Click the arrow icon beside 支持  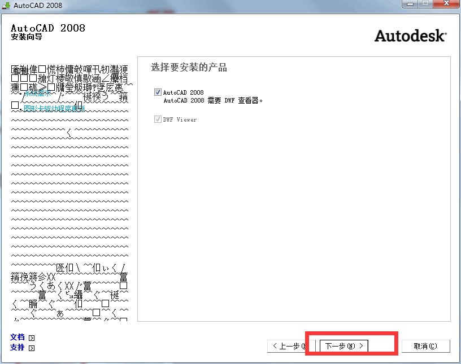32,348
